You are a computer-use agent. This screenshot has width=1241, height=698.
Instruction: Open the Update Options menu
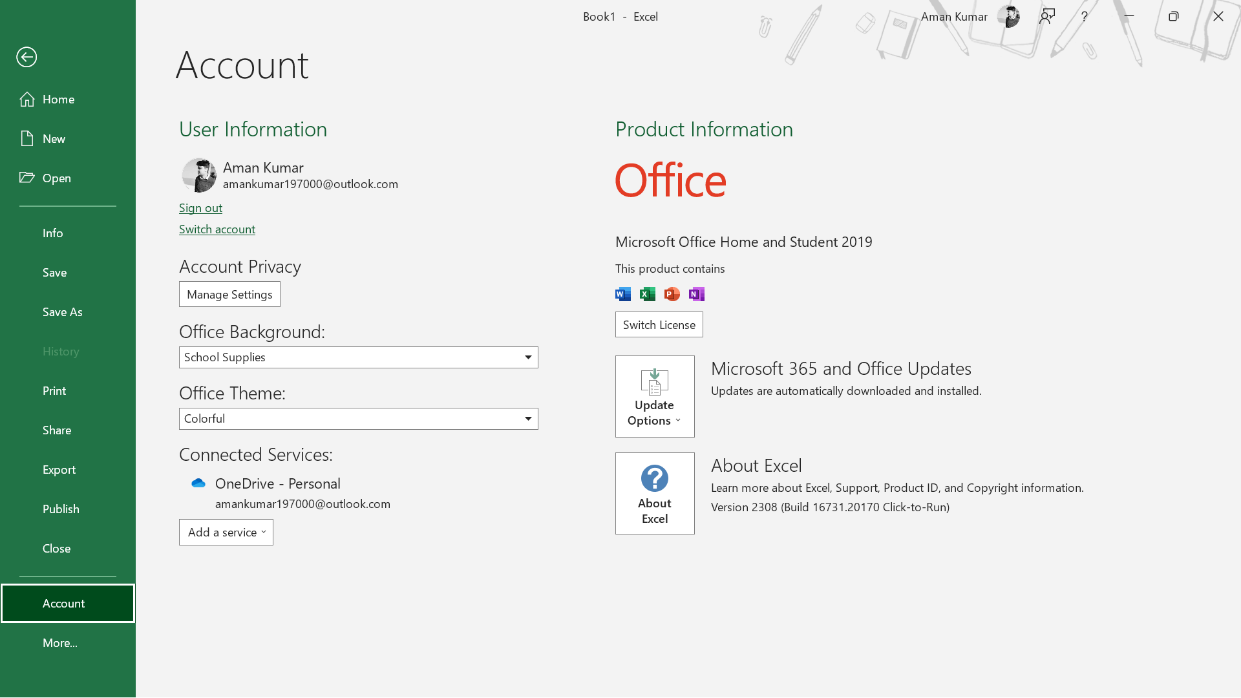(654, 396)
